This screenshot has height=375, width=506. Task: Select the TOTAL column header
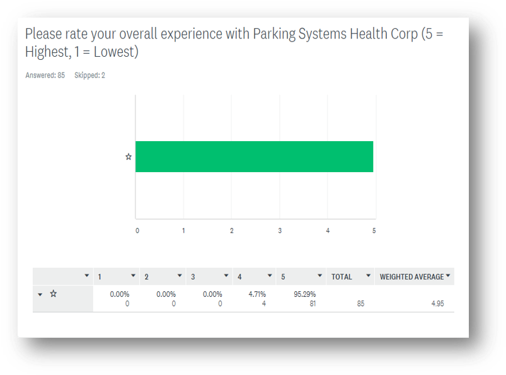point(342,277)
